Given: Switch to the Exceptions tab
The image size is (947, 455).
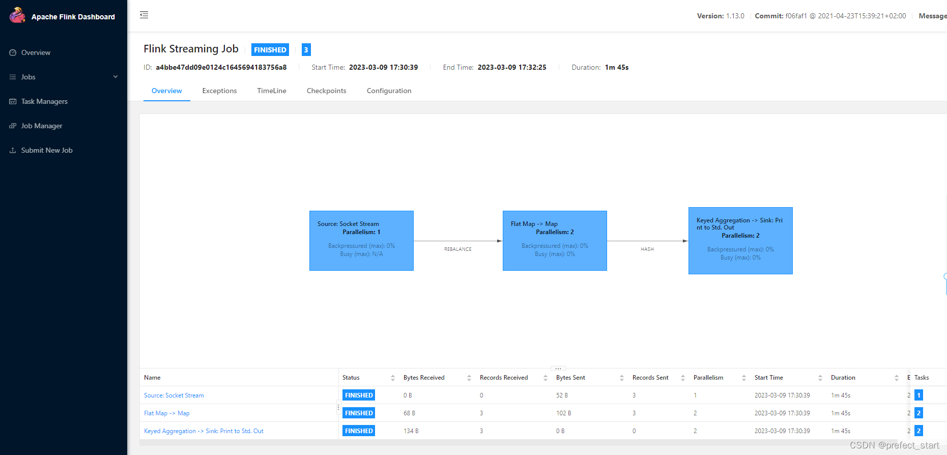Looking at the screenshot, I should 219,91.
